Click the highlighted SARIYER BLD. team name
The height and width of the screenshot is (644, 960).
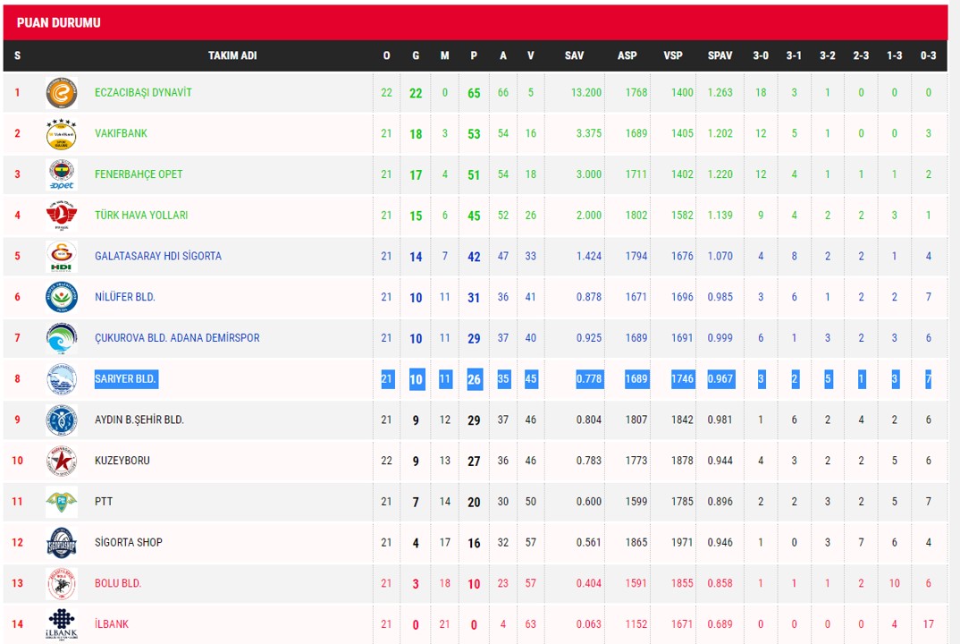coord(126,378)
